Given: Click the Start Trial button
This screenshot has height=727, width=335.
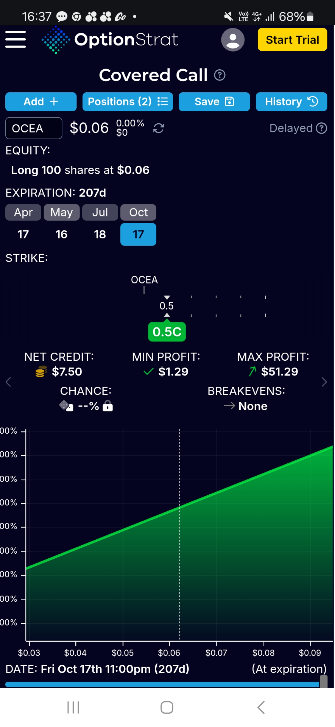Looking at the screenshot, I should 292,39.
